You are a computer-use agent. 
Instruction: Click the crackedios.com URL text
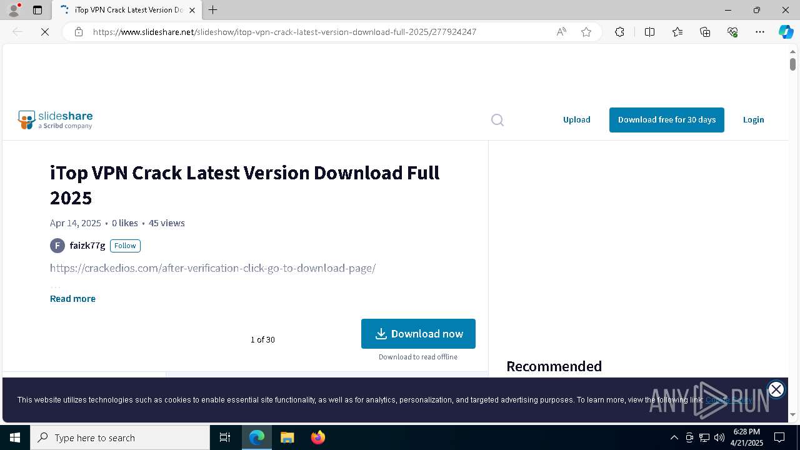[x=212, y=268]
